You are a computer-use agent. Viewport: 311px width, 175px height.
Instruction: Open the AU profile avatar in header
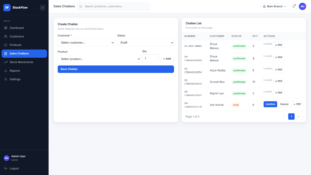tap(302, 6)
